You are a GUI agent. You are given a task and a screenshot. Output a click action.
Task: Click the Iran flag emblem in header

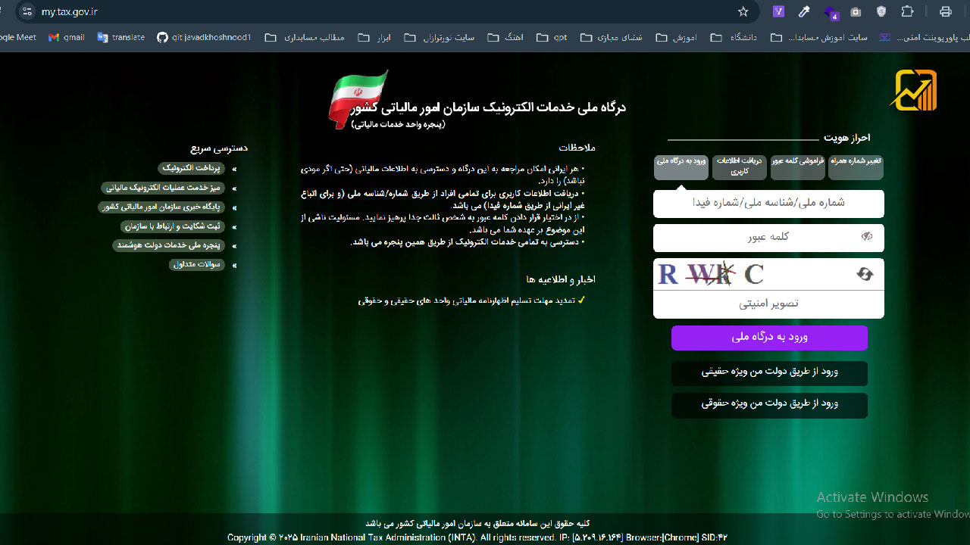358,98
